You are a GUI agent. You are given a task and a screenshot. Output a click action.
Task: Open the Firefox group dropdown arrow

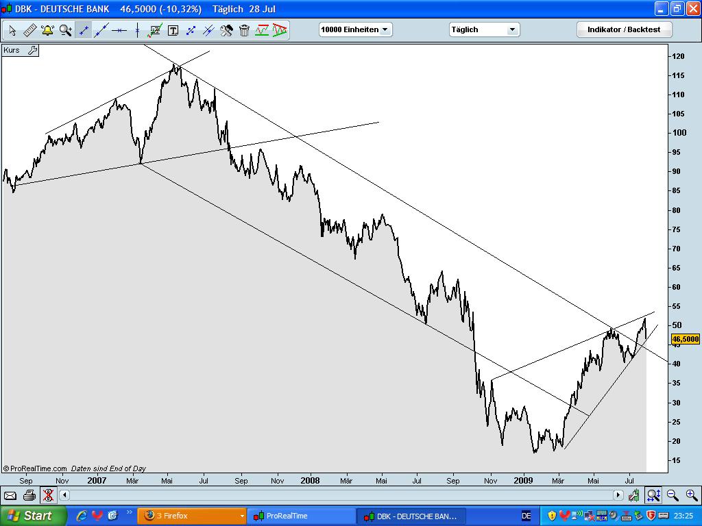pyautogui.click(x=242, y=516)
